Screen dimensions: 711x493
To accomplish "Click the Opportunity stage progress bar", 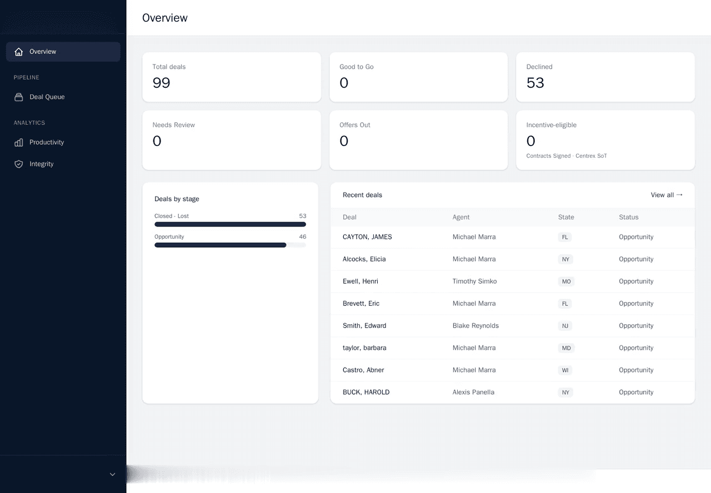I will click(x=230, y=245).
